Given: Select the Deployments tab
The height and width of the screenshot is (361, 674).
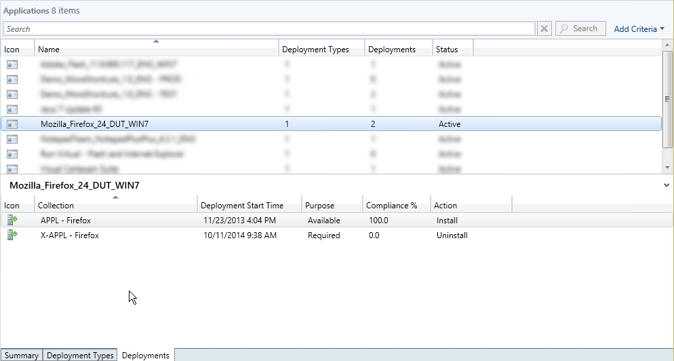Looking at the screenshot, I should (x=146, y=356).
